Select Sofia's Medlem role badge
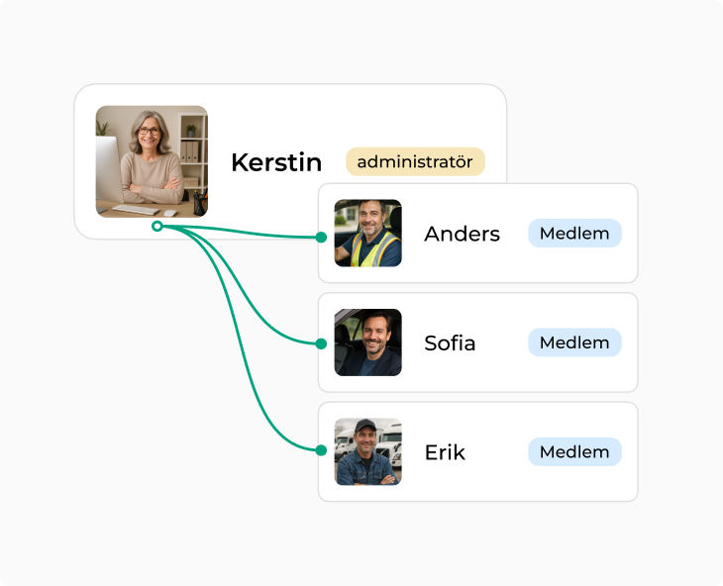This screenshot has width=723, height=586. [x=574, y=342]
